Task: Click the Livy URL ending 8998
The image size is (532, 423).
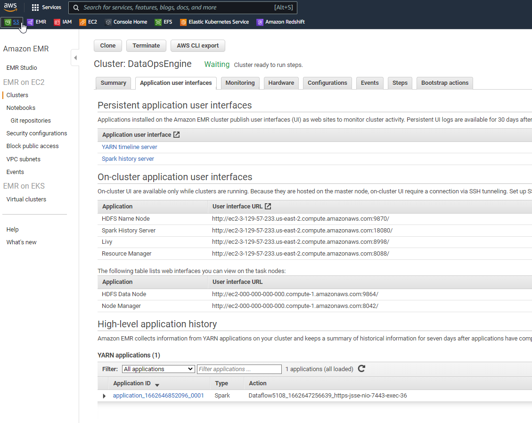Action: point(301,242)
